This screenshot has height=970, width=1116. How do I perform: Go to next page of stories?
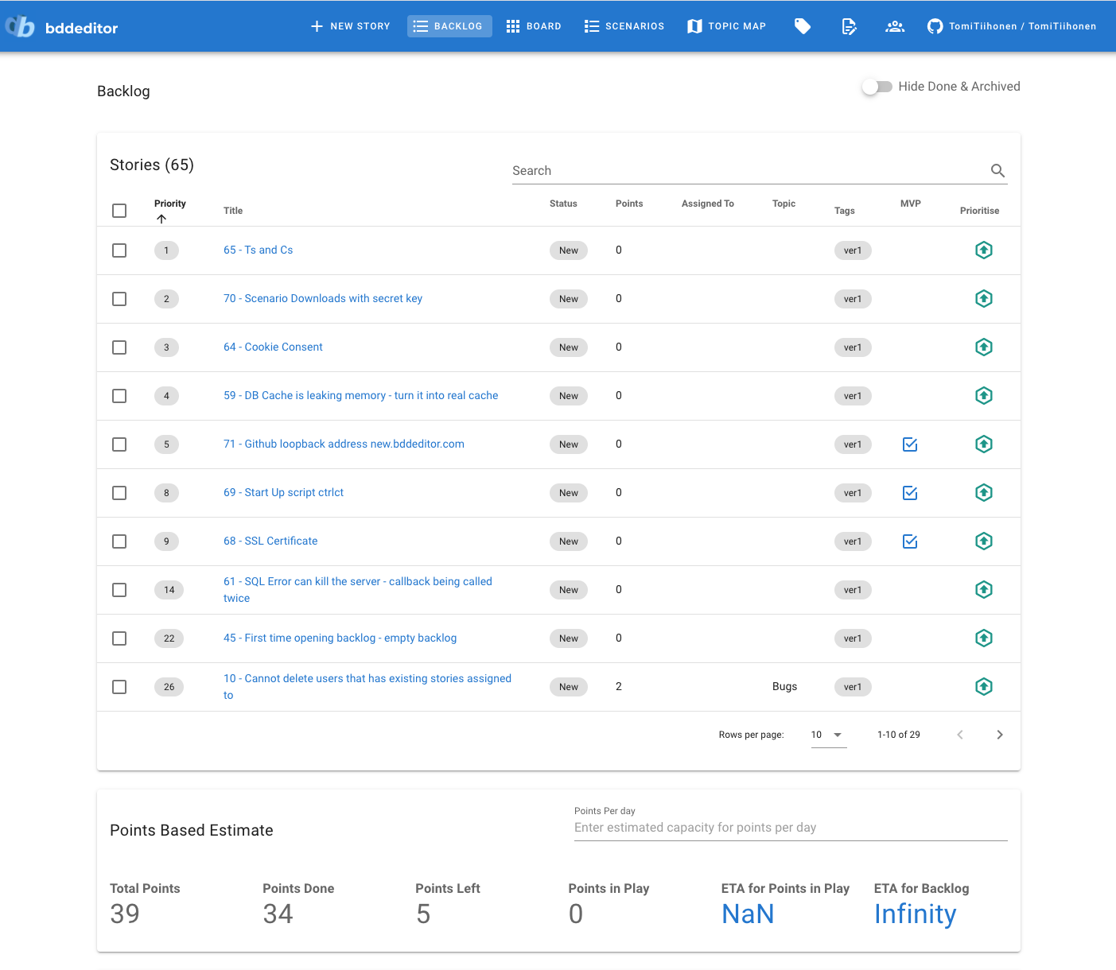[x=999, y=735]
